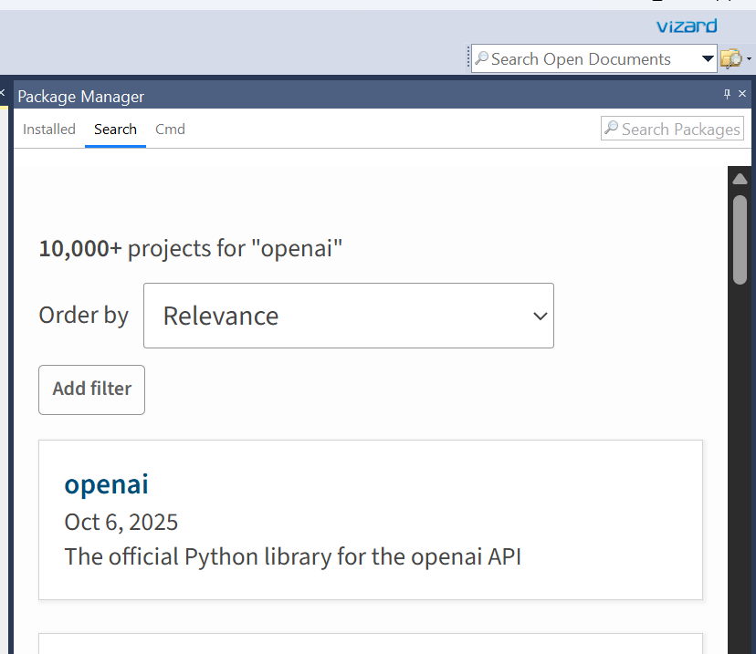Switch to the Search tab
The image size is (756, 654).
point(115,129)
